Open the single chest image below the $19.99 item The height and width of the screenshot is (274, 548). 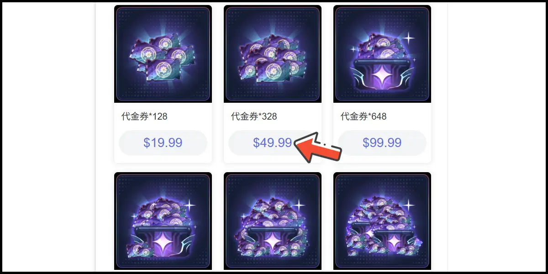(163, 221)
